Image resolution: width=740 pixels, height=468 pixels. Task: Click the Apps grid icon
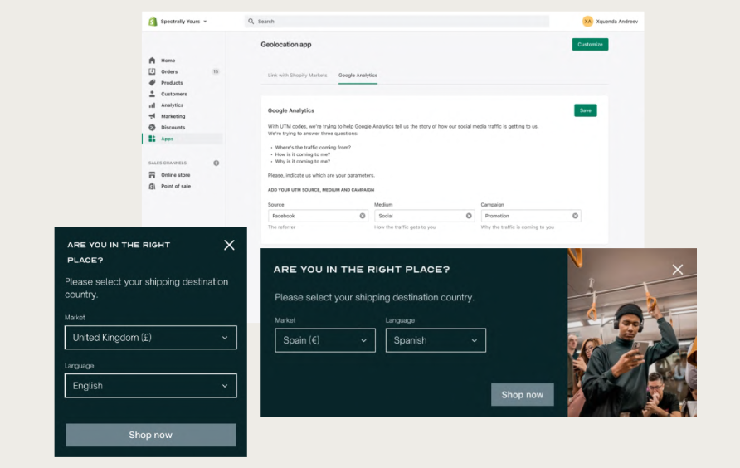click(152, 139)
